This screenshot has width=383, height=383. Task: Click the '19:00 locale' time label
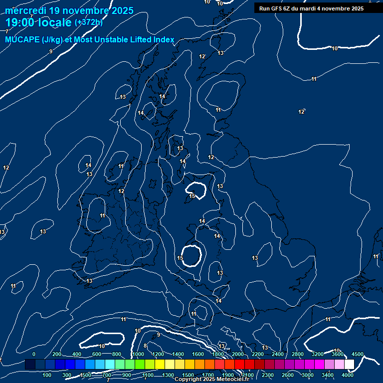[x=39, y=22]
